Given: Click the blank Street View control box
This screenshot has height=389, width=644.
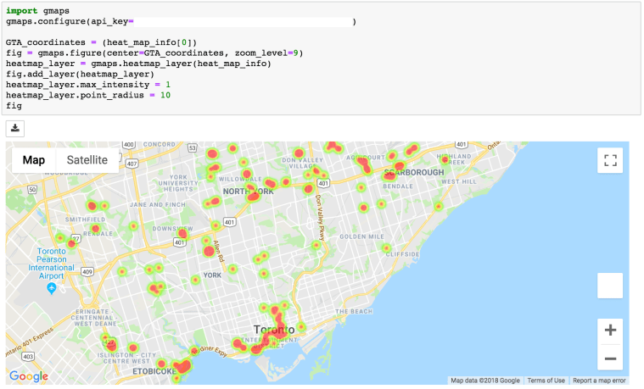Looking at the screenshot, I should click(x=609, y=286).
